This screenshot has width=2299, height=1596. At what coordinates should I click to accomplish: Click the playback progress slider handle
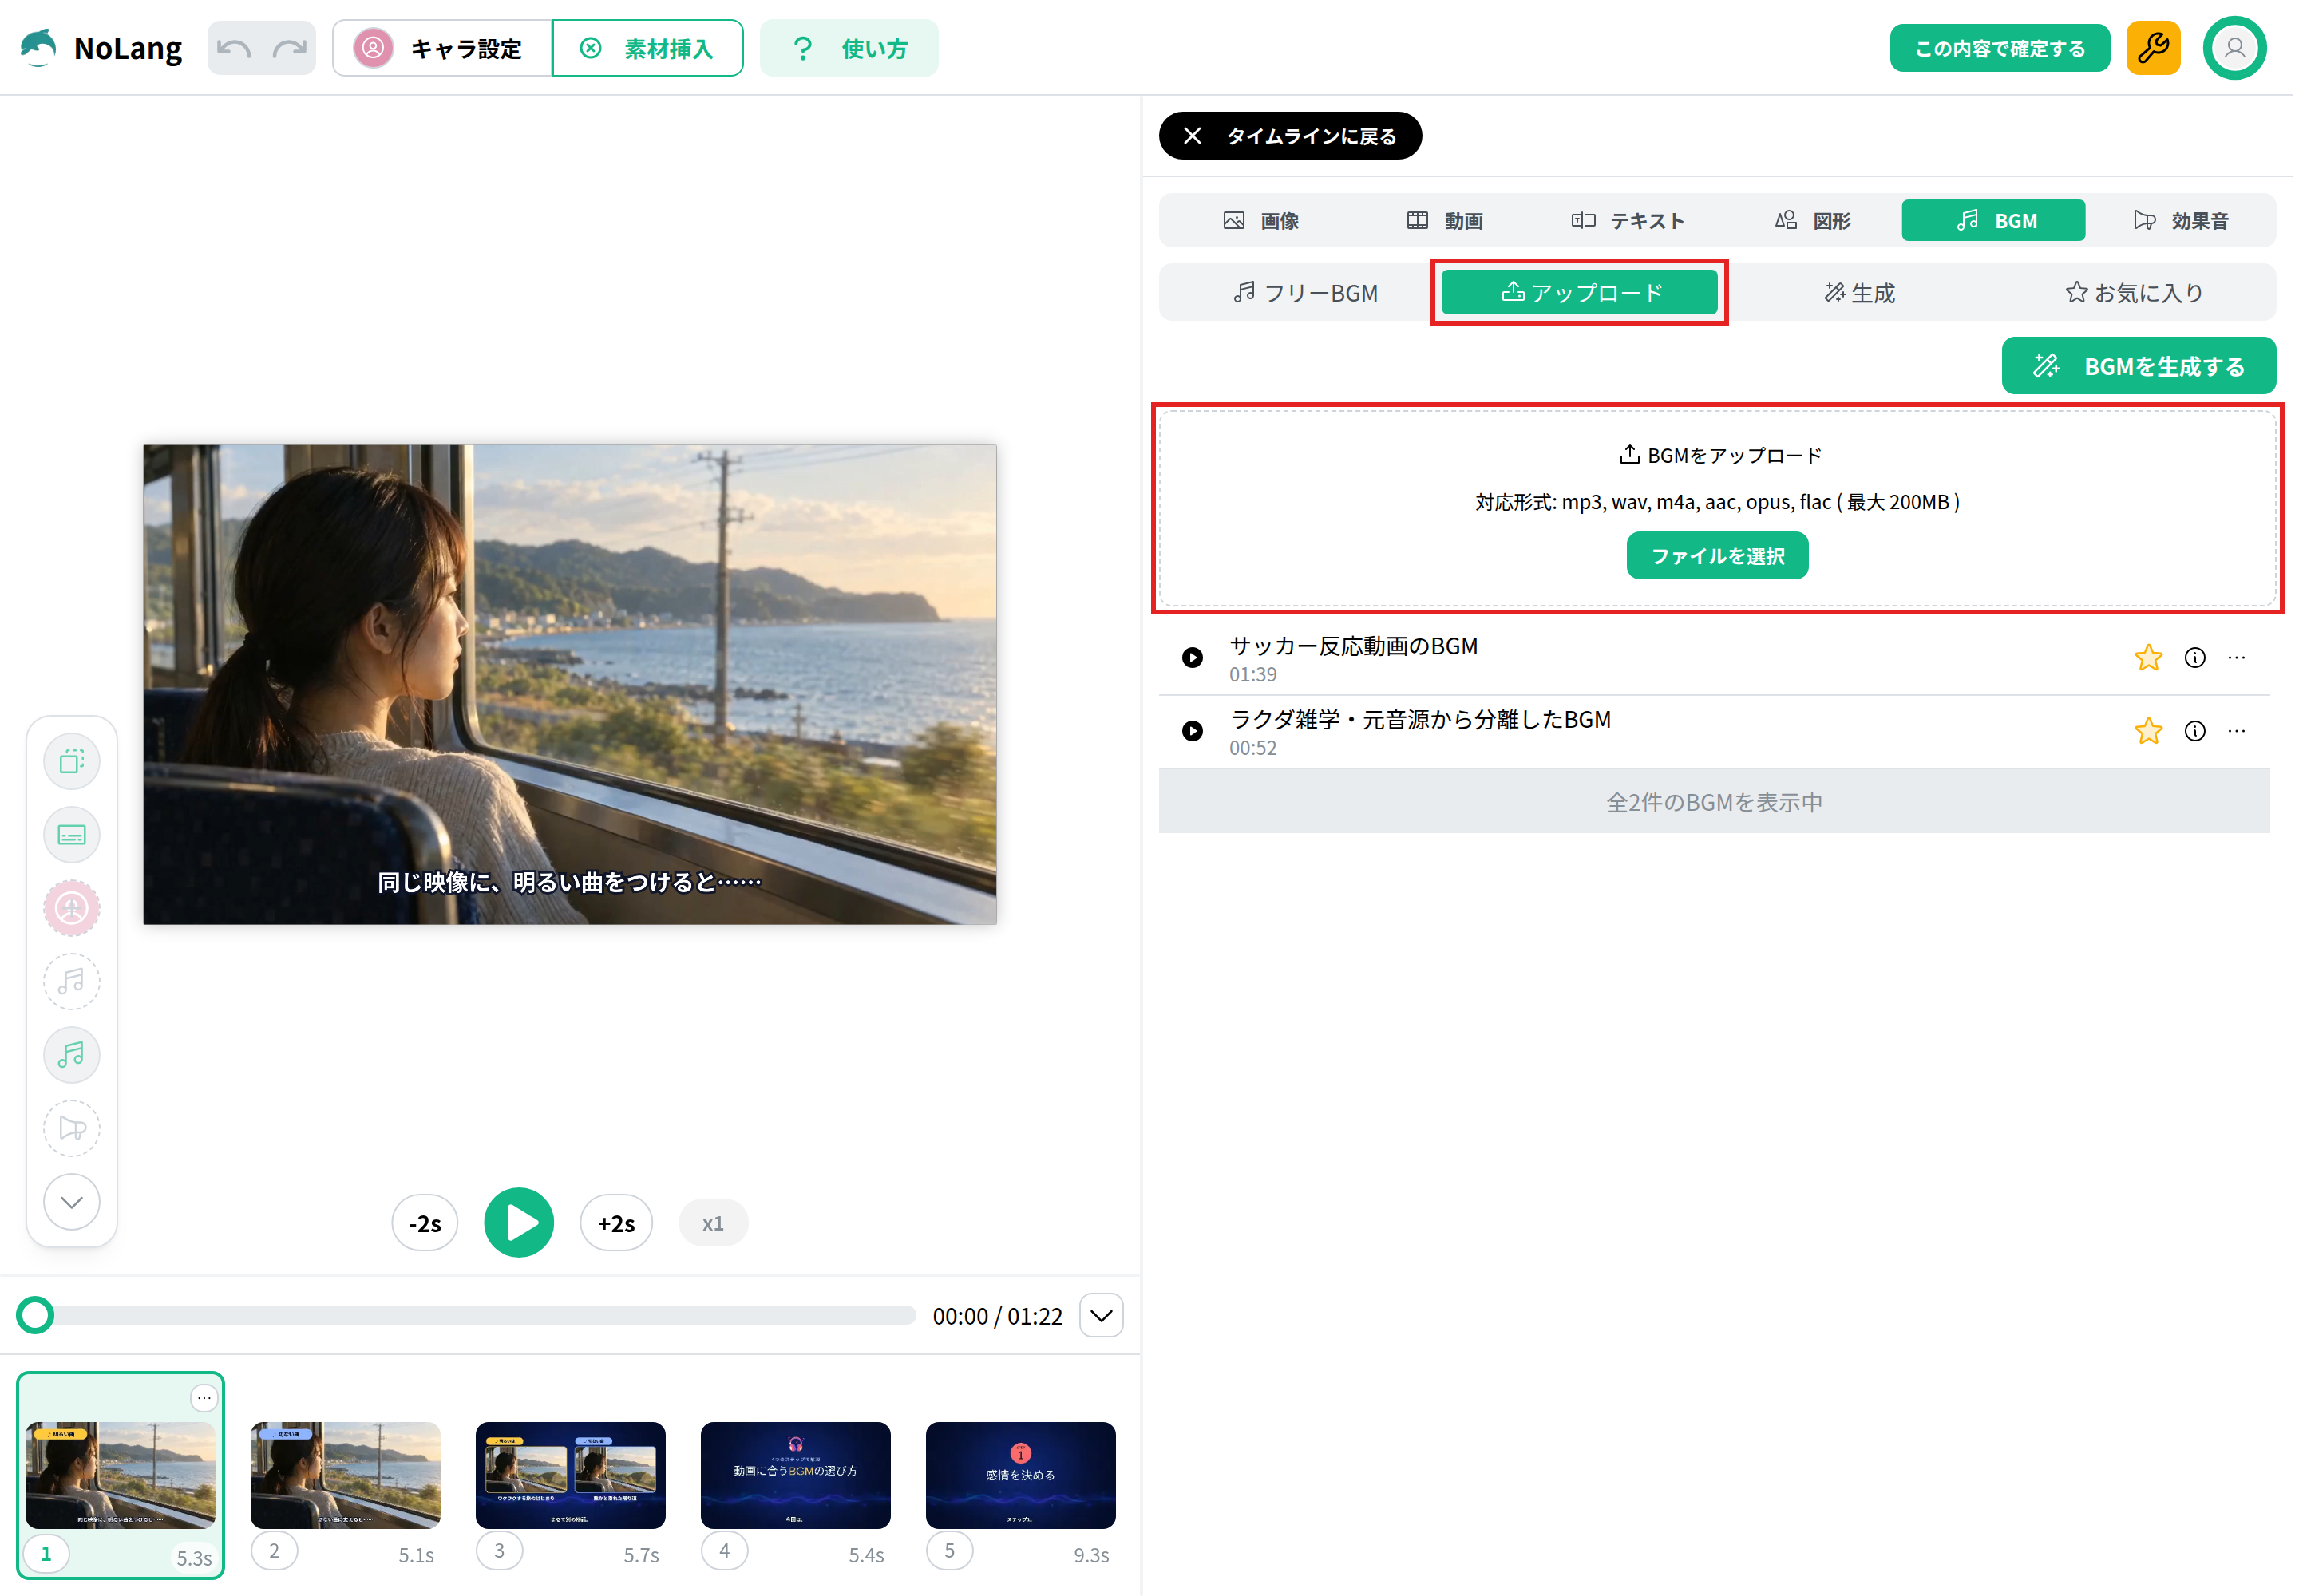click(36, 1315)
